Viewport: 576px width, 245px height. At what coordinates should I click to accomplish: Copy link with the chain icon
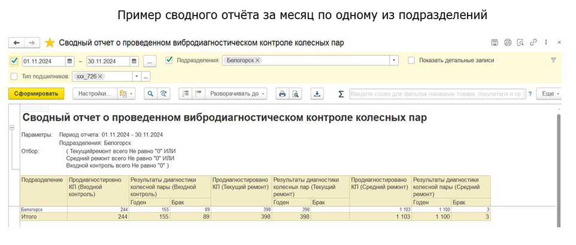[533, 42]
